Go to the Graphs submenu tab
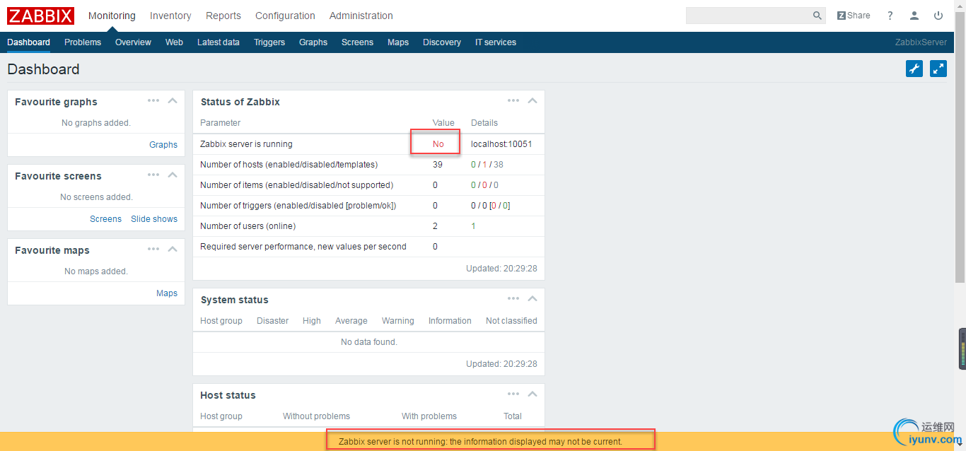Image resolution: width=966 pixels, height=451 pixels. (313, 42)
